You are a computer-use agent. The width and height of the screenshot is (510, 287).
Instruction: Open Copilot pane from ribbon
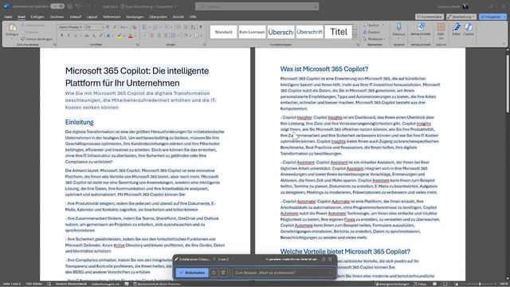(x=469, y=29)
